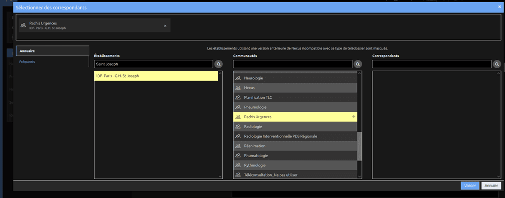This screenshot has width=505, height=198.
Task: Click the group icon beside Neurologie
Action: point(238,78)
